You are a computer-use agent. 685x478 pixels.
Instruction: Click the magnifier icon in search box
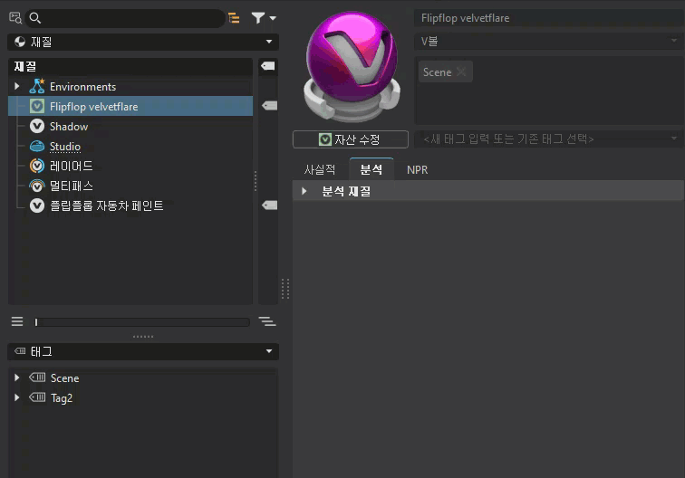click(x=35, y=18)
